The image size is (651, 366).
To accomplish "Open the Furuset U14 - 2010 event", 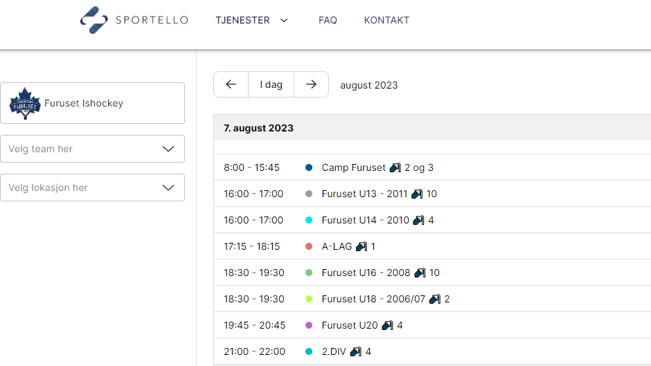I will tap(432, 220).
